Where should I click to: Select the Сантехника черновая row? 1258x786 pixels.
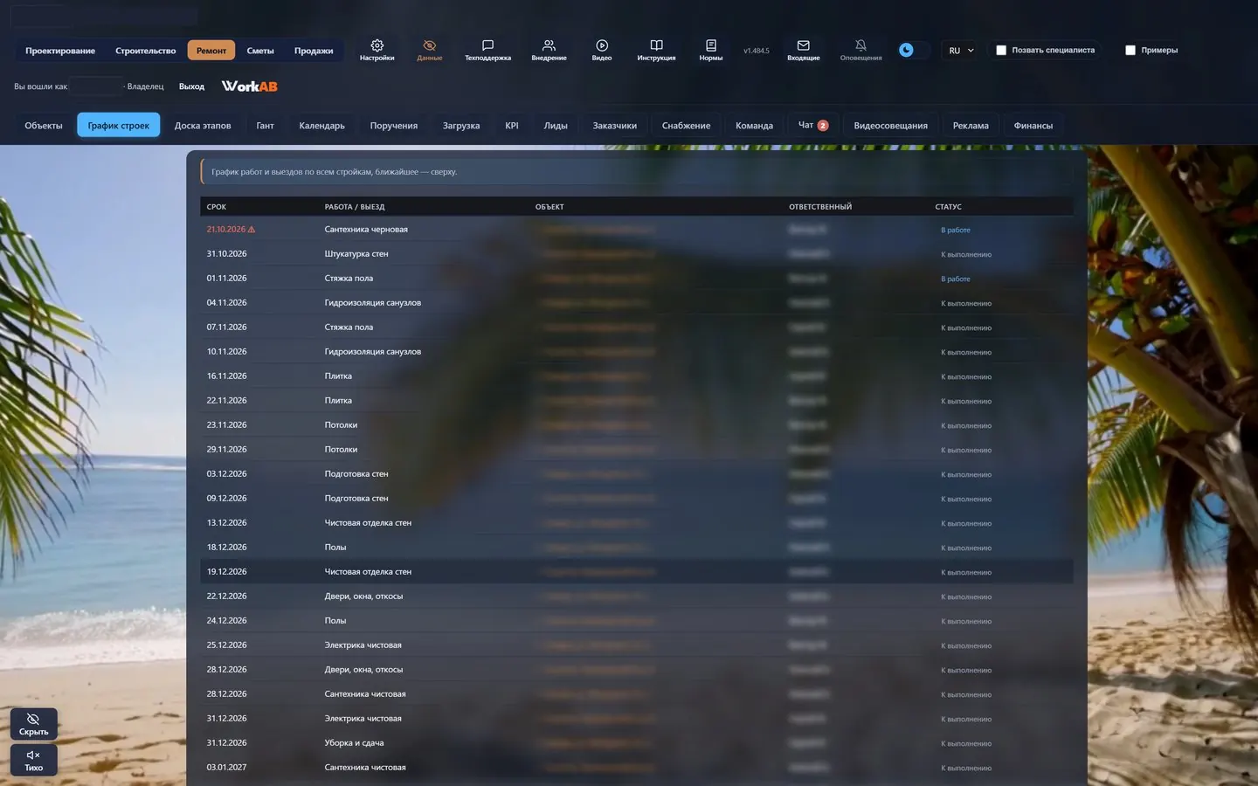637,230
